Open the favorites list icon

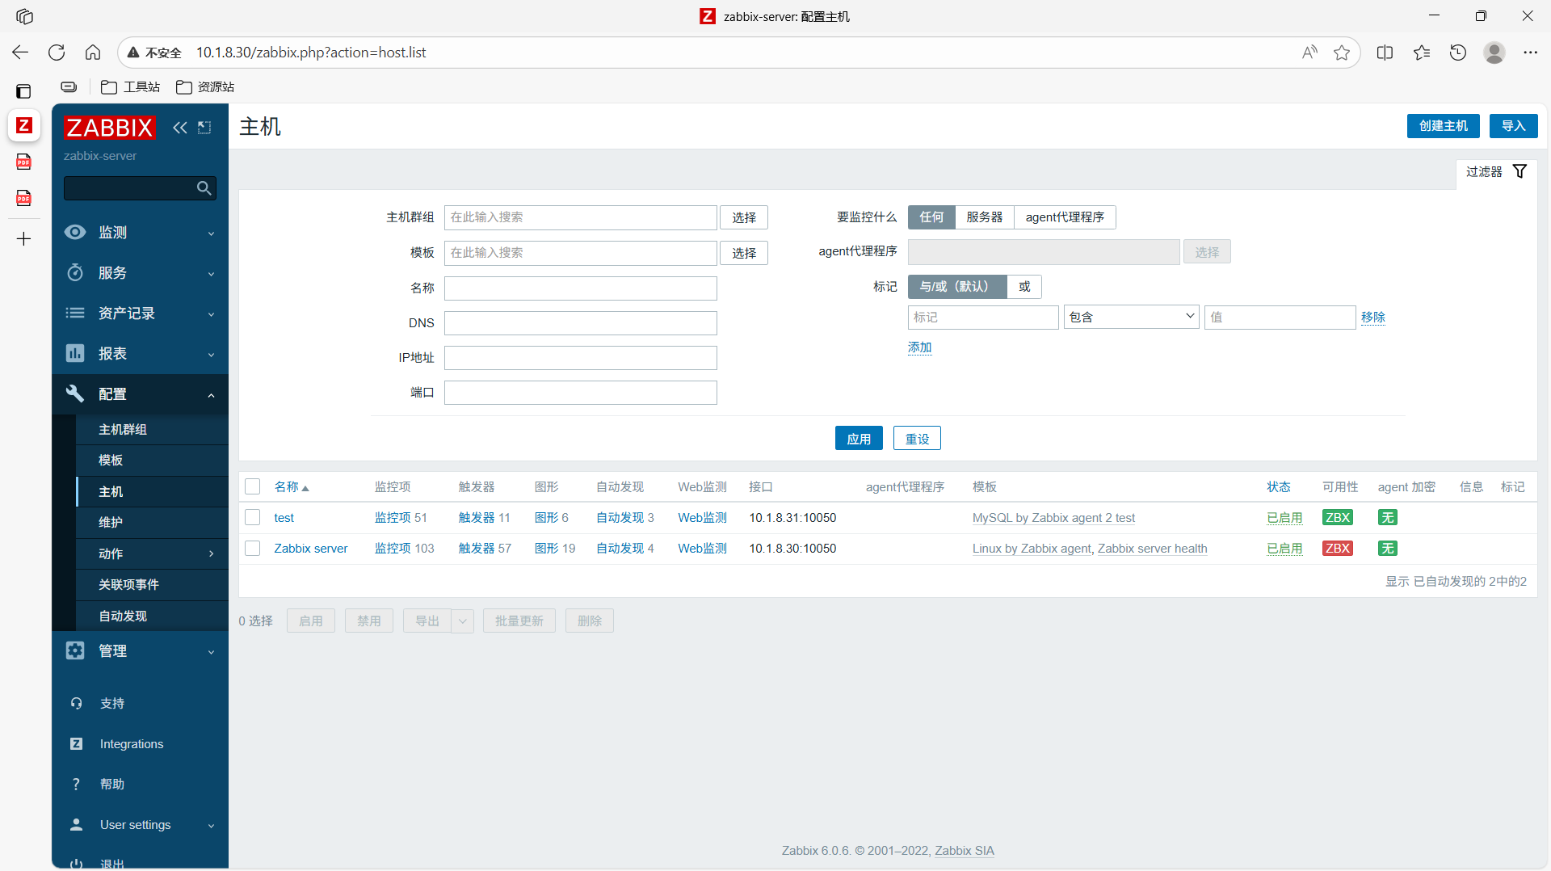coord(1422,53)
